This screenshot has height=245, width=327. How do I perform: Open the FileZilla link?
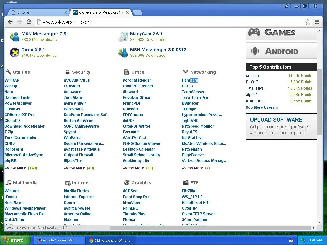188,191
